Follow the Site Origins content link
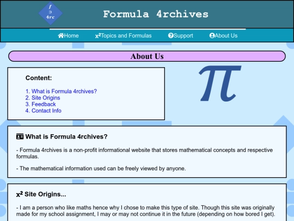 43,98
